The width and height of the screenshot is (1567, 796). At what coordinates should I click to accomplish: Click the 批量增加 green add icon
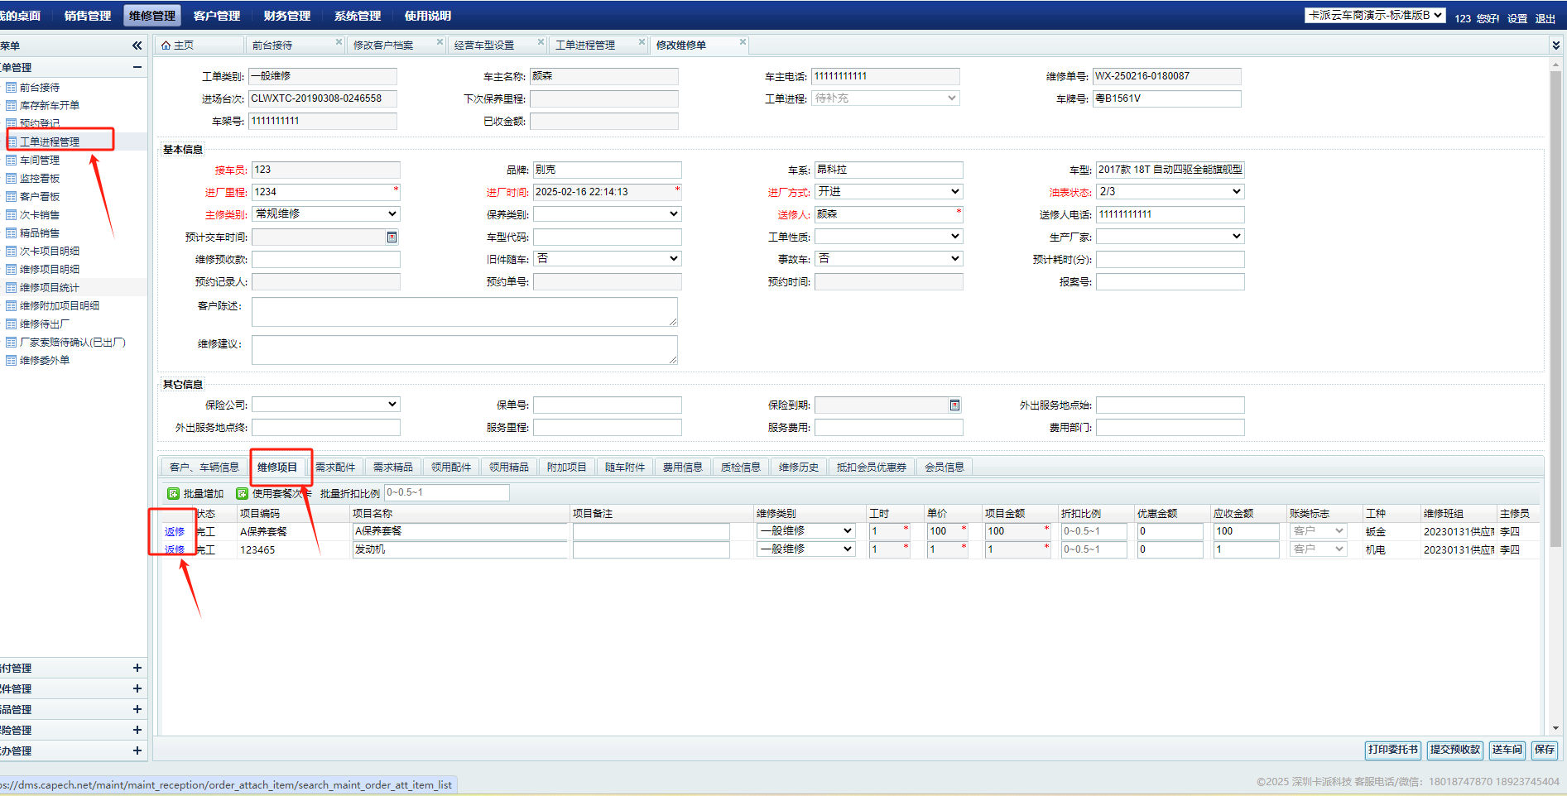[173, 494]
